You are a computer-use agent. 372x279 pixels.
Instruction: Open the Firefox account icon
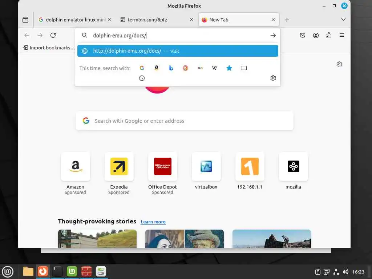coord(316,35)
